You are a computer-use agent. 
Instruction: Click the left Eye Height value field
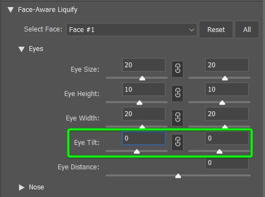pos(144,90)
